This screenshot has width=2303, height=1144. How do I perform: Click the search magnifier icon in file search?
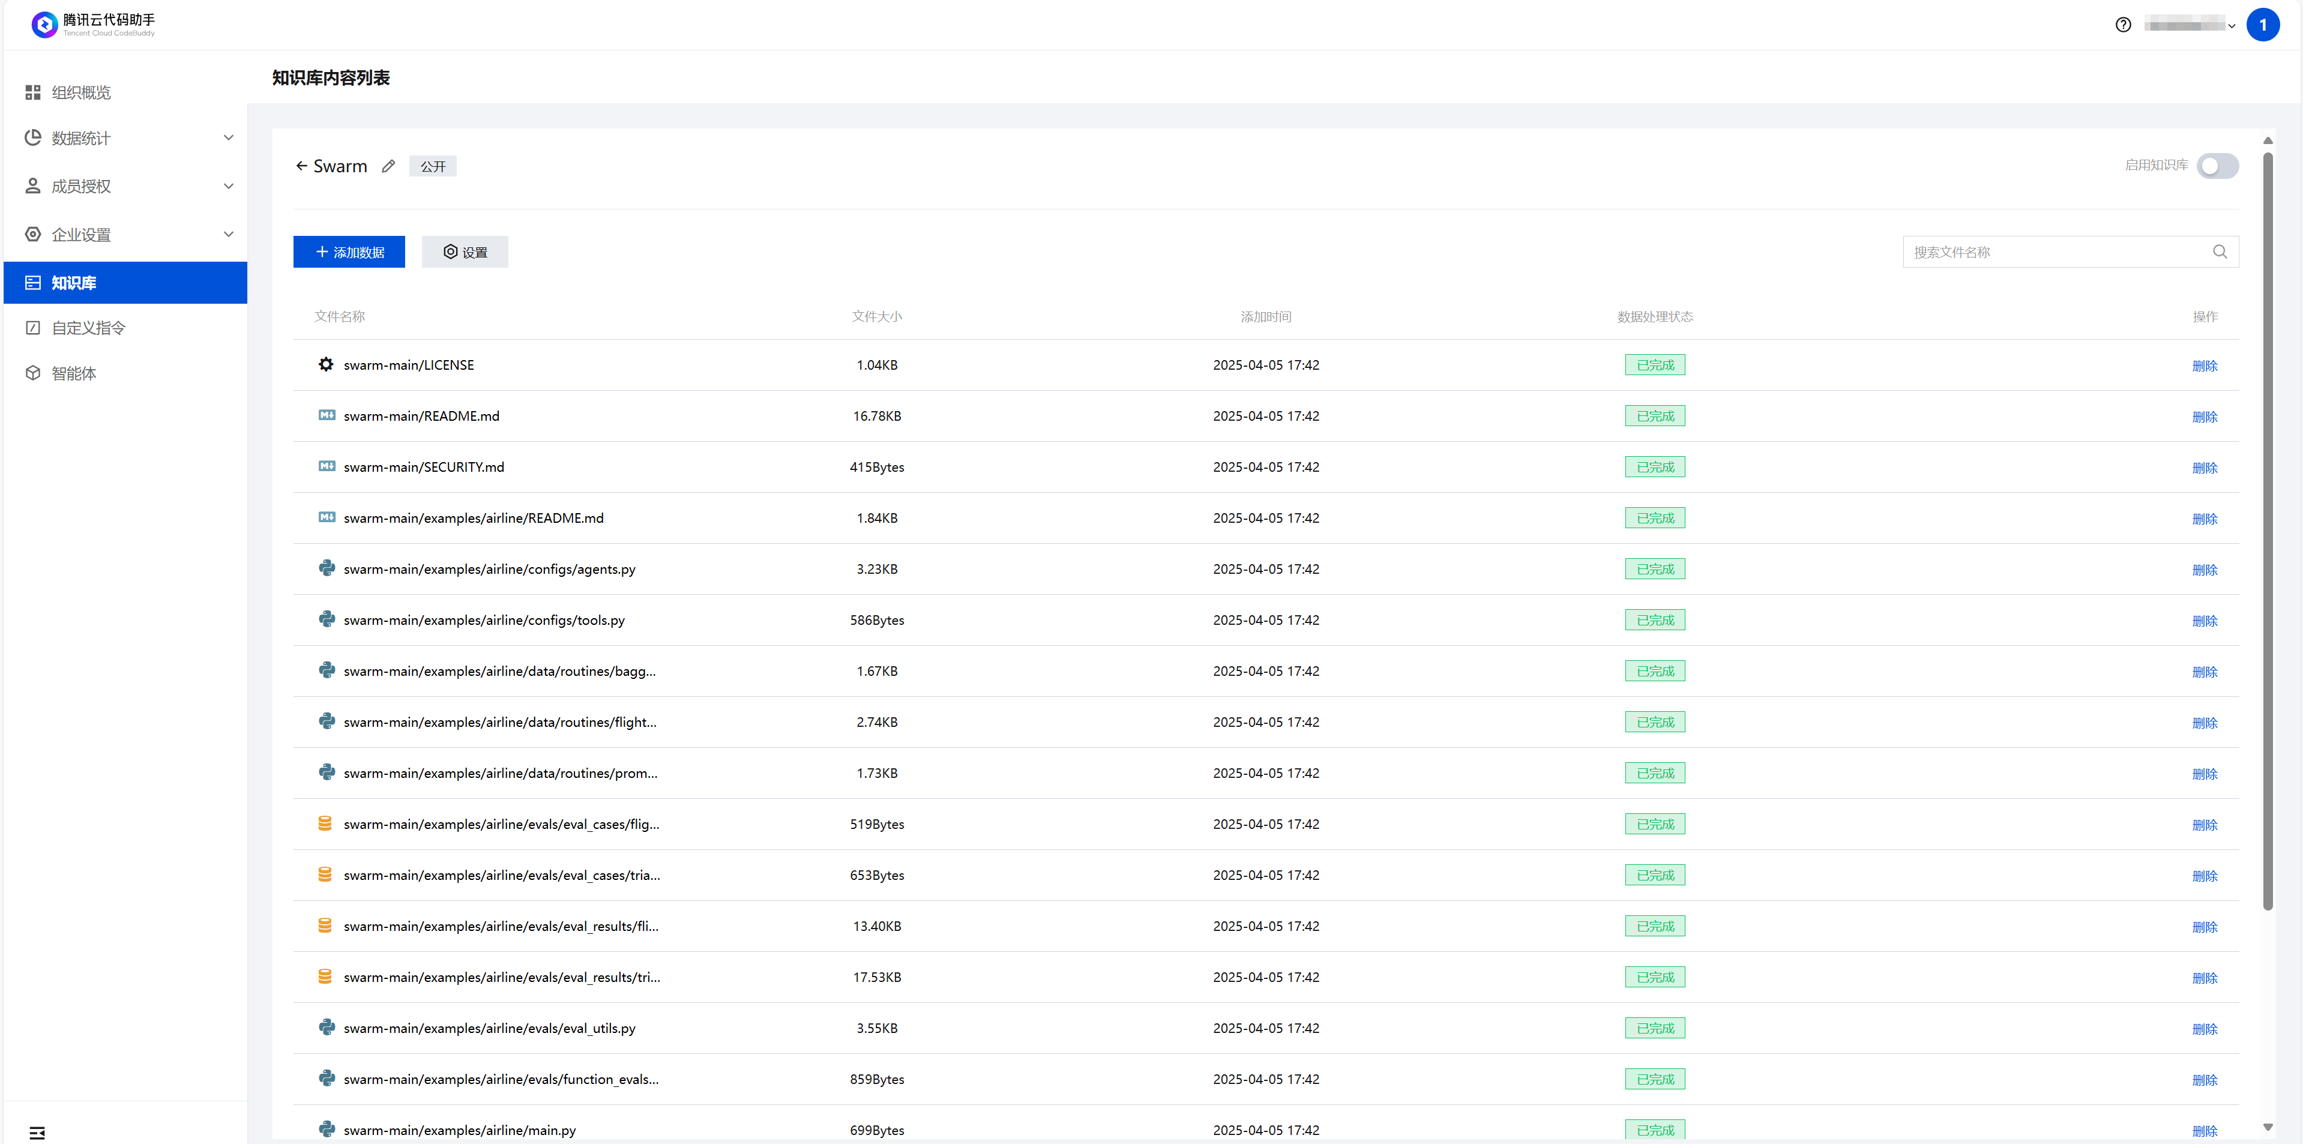point(2220,252)
